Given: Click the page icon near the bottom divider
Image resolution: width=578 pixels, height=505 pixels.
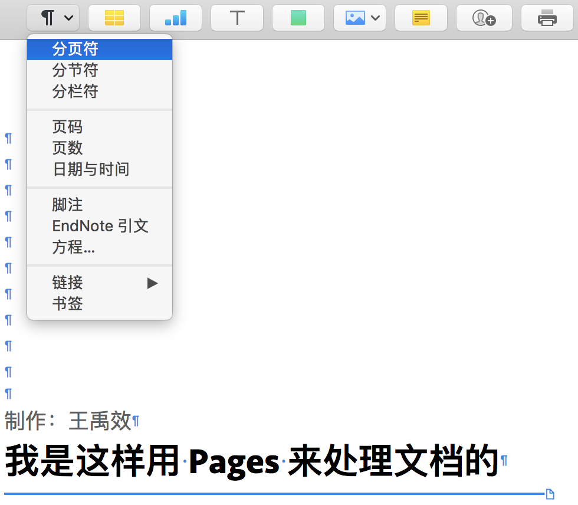Looking at the screenshot, I should (550, 494).
